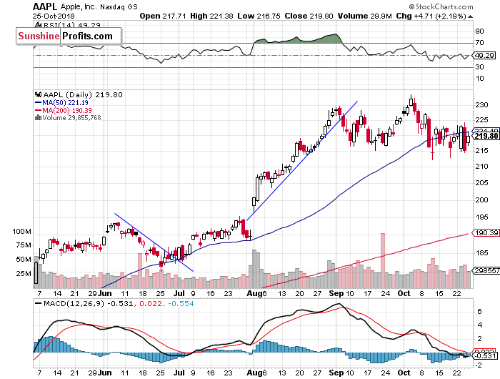
Task: Click the AAPL ticker symbol title
Action: tap(45, 6)
